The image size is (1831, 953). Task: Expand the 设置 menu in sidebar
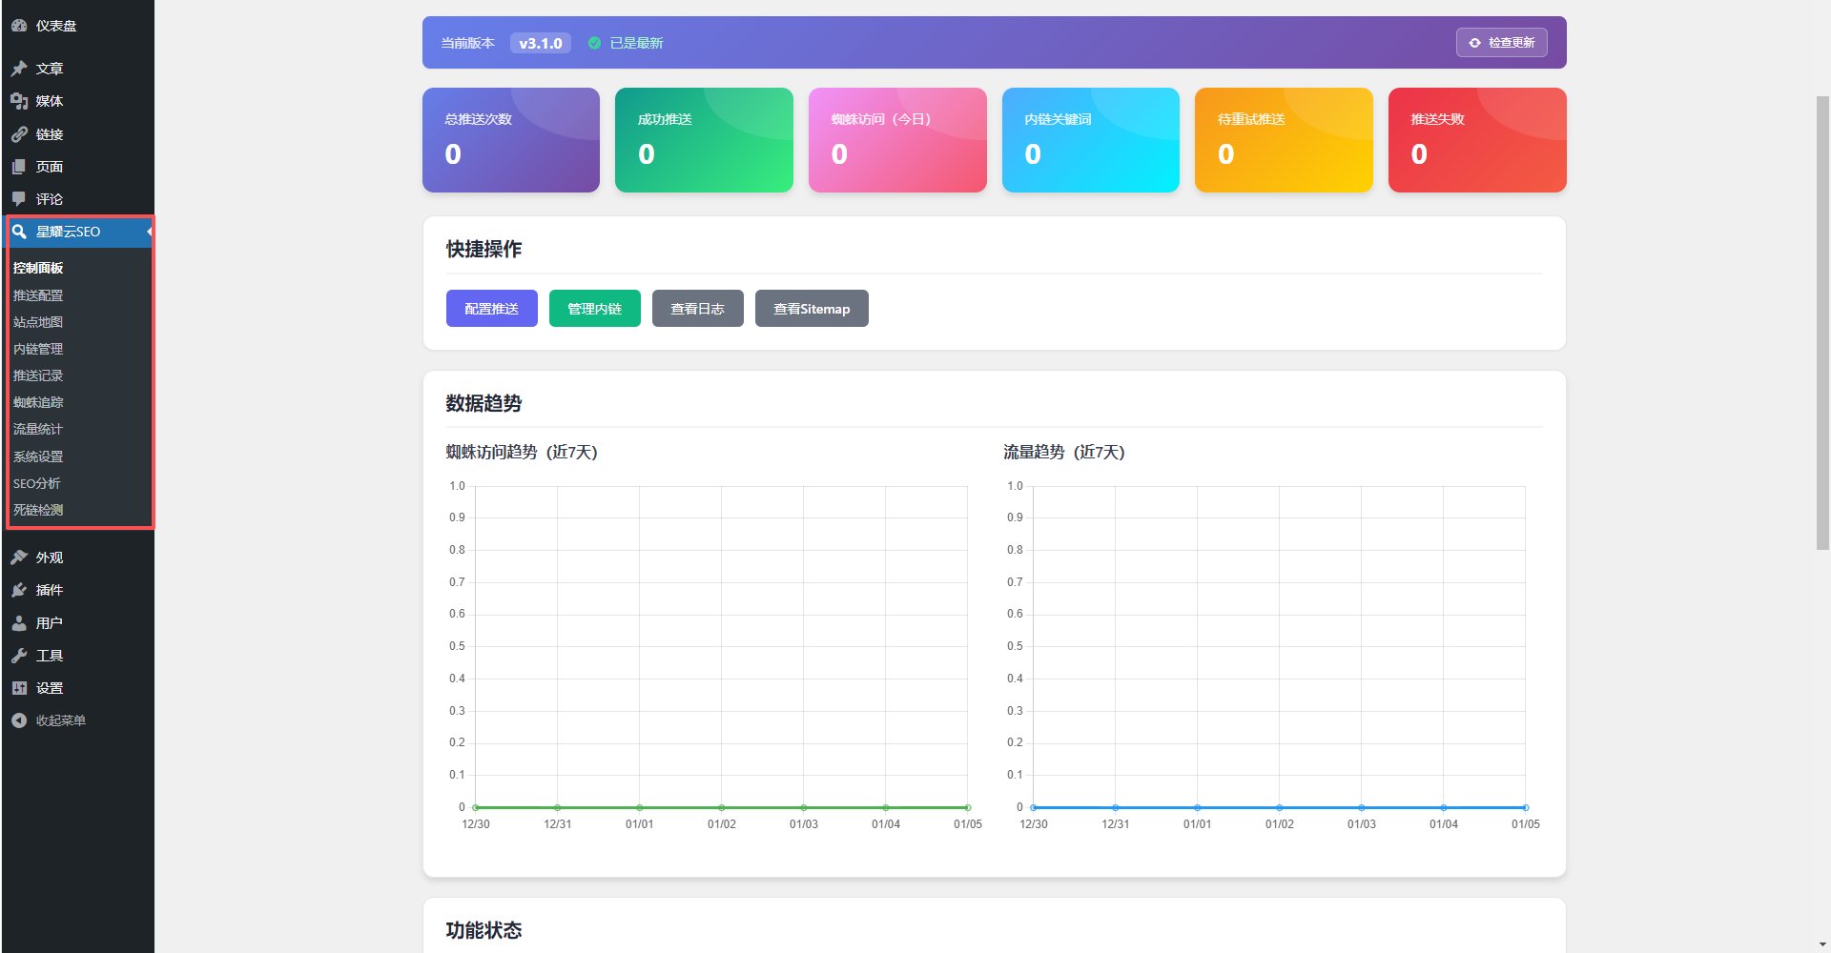[49, 688]
